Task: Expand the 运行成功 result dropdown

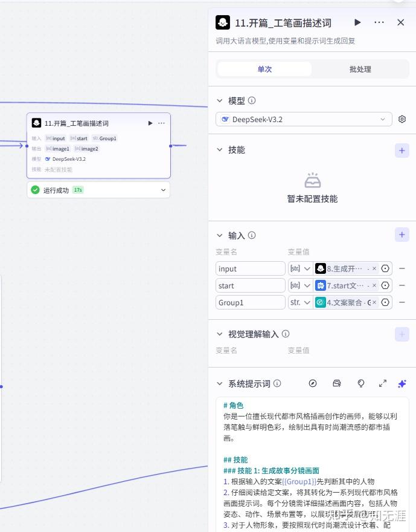Action: pyautogui.click(x=163, y=190)
